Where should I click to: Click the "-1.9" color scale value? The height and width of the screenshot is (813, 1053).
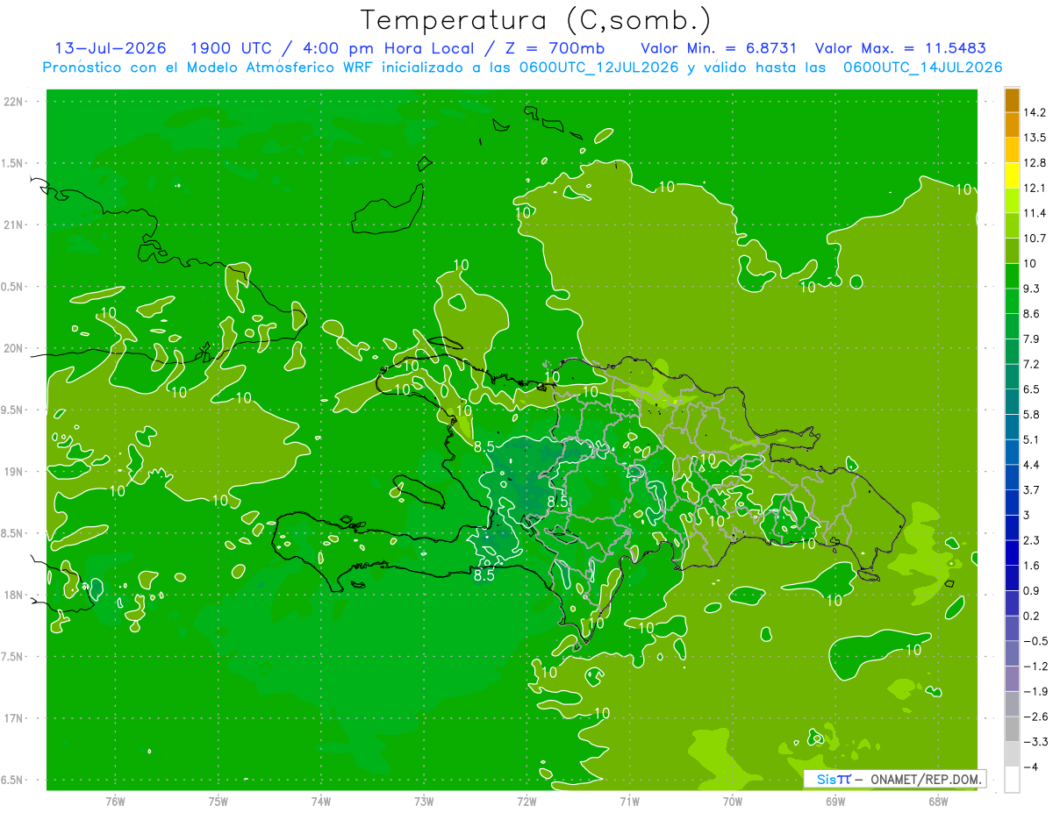(1035, 692)
